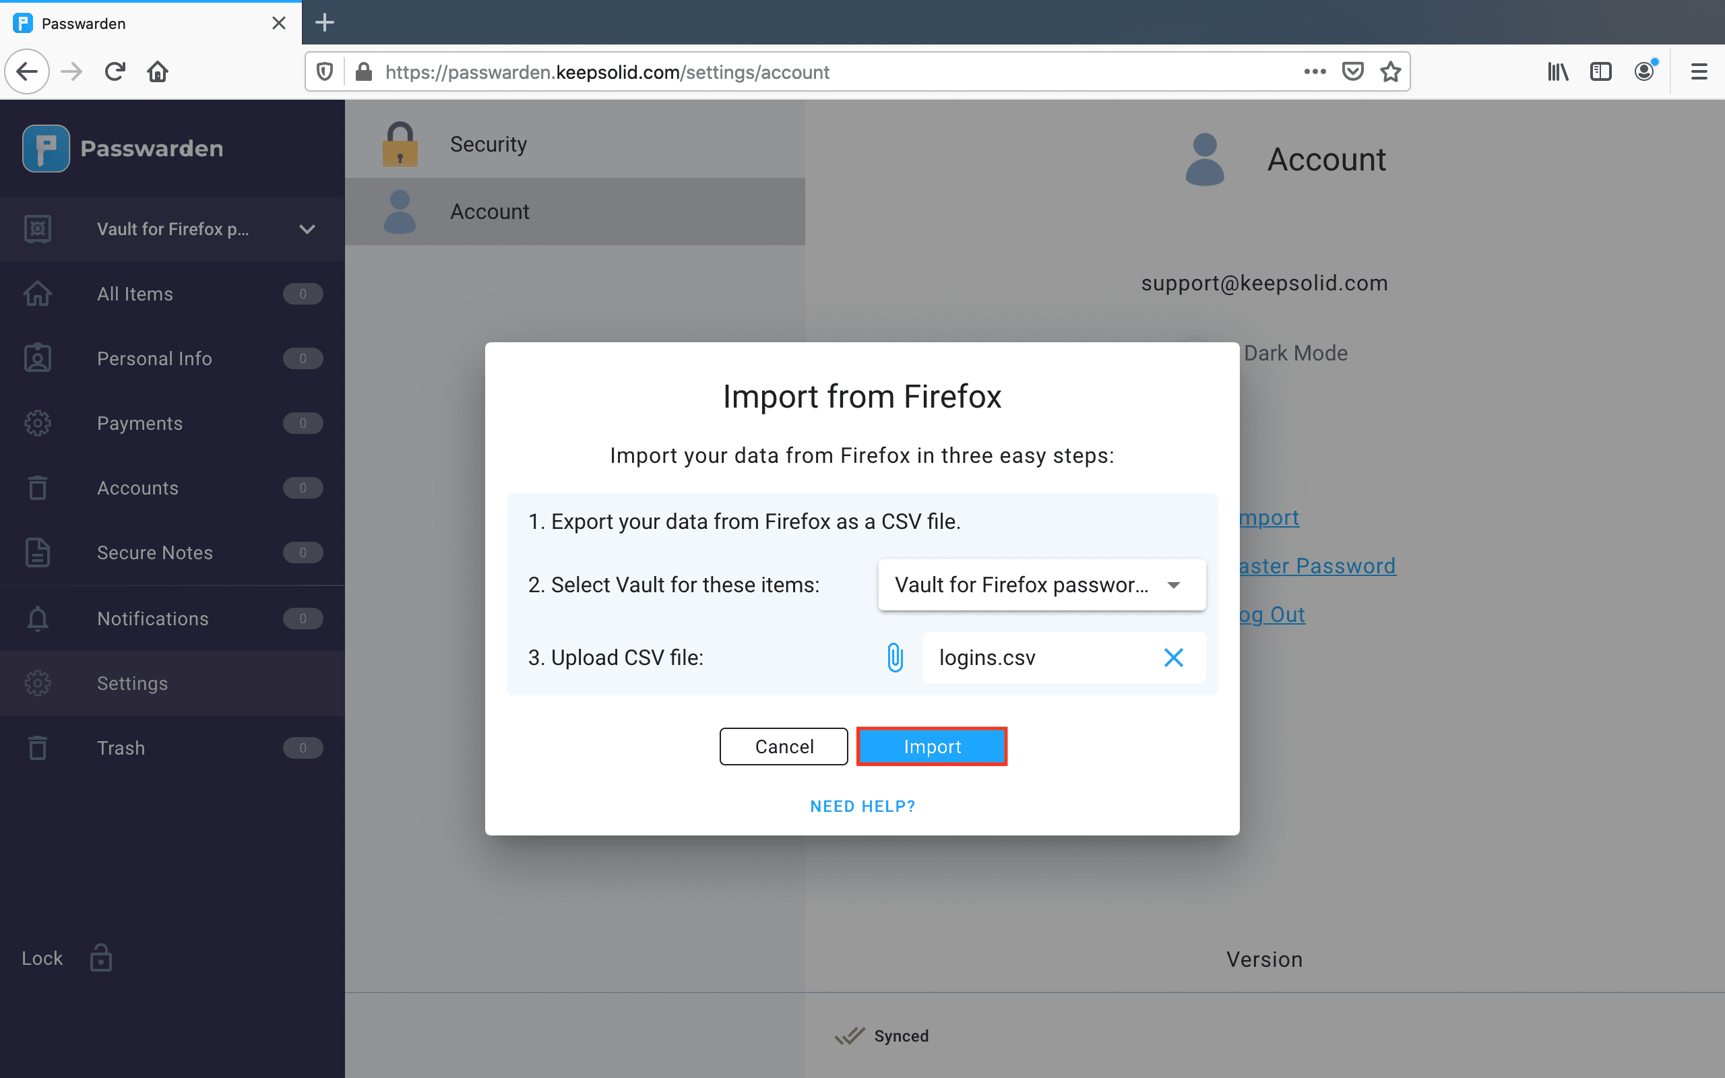Click the paperclip attach file icon
Screen dimensions: 1725x1078
(895, 658)
